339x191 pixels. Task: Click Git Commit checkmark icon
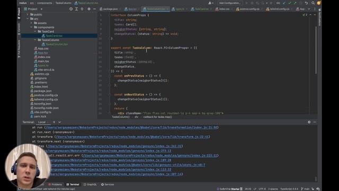point(290,3)
